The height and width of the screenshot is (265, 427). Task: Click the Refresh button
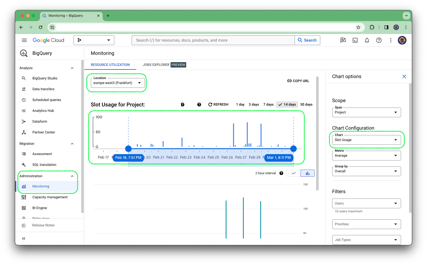[218, 105]
